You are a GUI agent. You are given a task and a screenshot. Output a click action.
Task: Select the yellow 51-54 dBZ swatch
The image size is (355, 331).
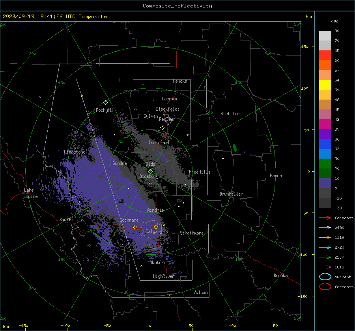[x=325, y=85]
